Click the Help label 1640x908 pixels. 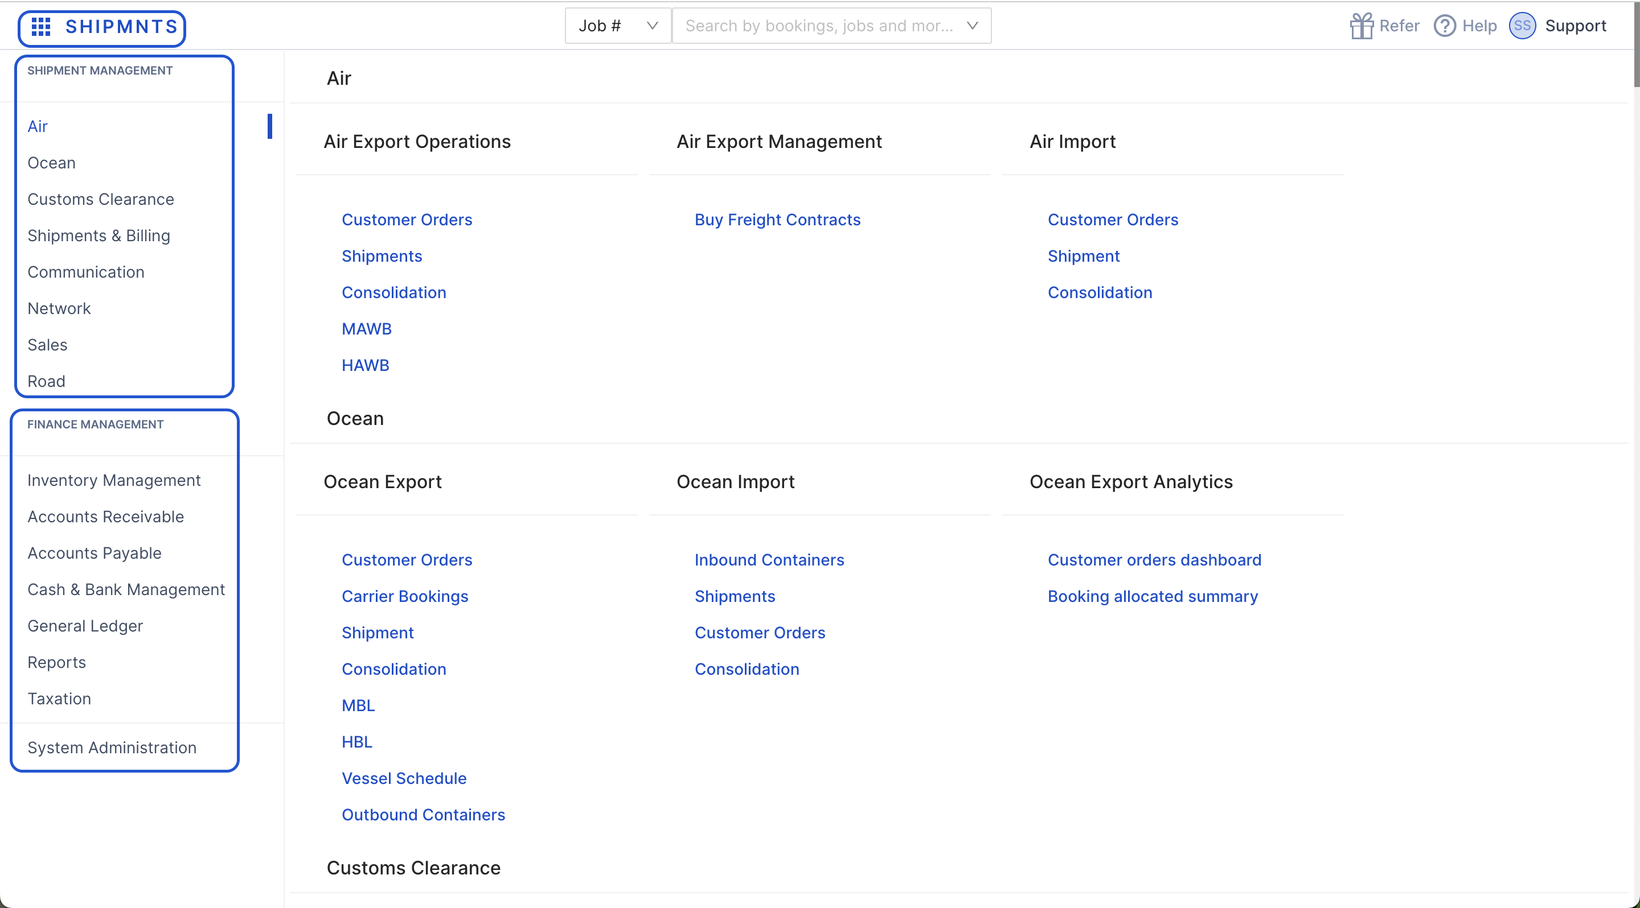coord(1479,26)
